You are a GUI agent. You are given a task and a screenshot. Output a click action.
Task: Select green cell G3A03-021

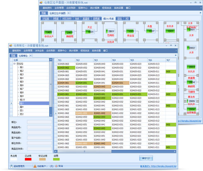tap(138, 94)
